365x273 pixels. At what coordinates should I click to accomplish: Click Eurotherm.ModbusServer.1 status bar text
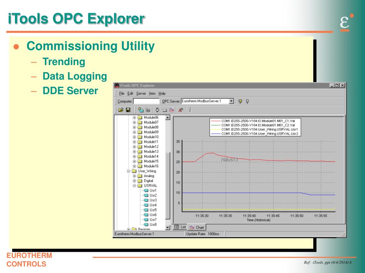(x=134, y=234)
